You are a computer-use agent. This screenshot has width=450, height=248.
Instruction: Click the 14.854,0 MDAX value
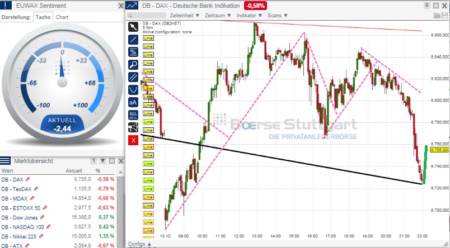tap(81, 198)
